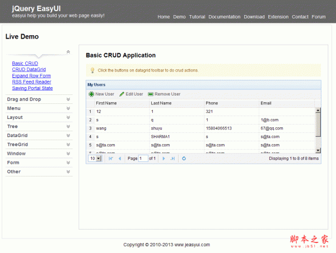This screenshot has height=253, width=336.
Task: Open Extension in top navigation
Action: pos(278,17)
